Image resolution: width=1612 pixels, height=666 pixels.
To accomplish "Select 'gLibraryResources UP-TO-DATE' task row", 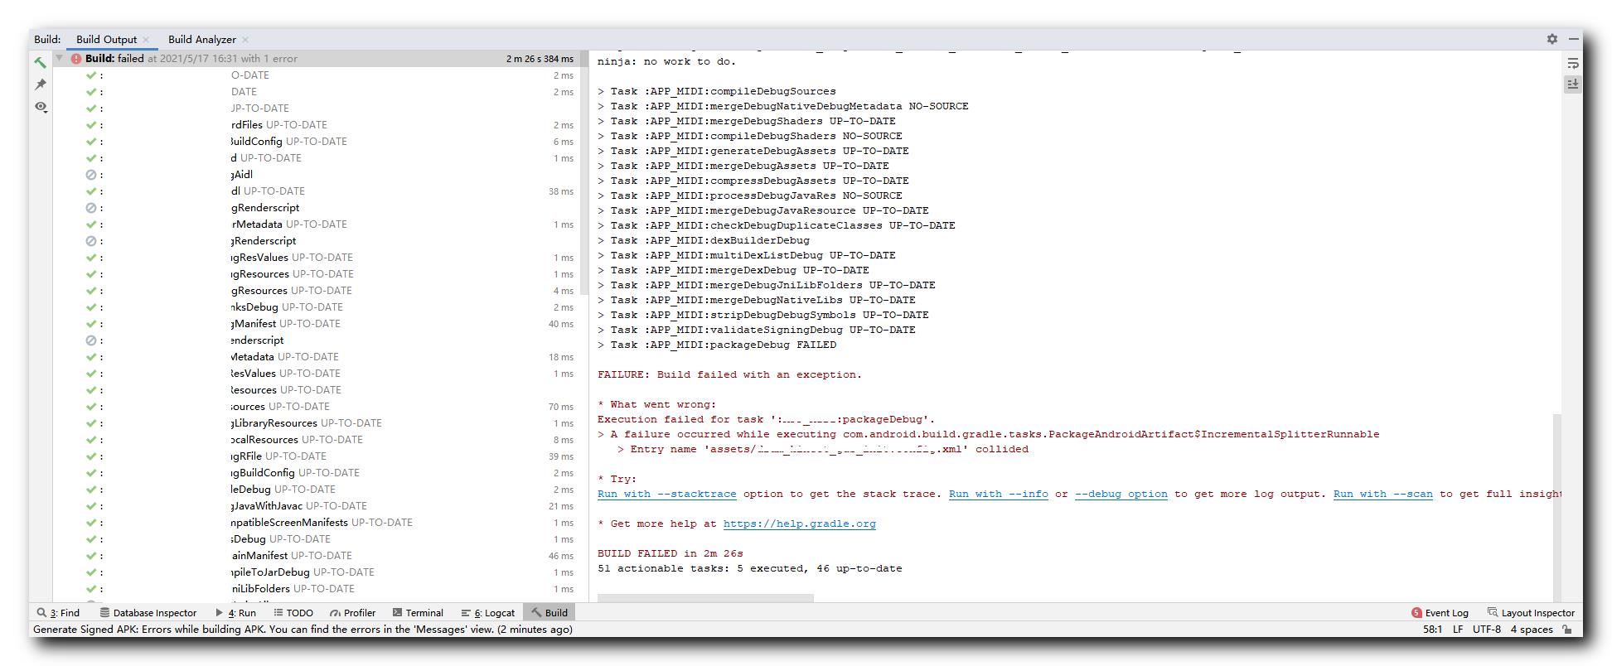I will (x=316, y=423).
